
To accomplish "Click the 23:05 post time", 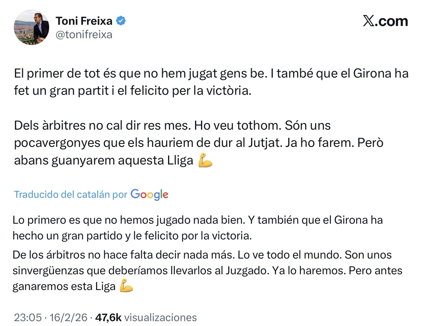I will pyautogui.click(x=27, y=318).
